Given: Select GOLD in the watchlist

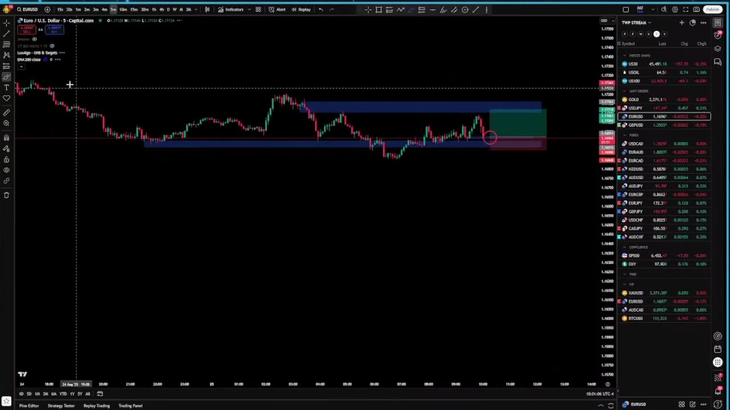Looking at the screenshot, I should [664, 100].
